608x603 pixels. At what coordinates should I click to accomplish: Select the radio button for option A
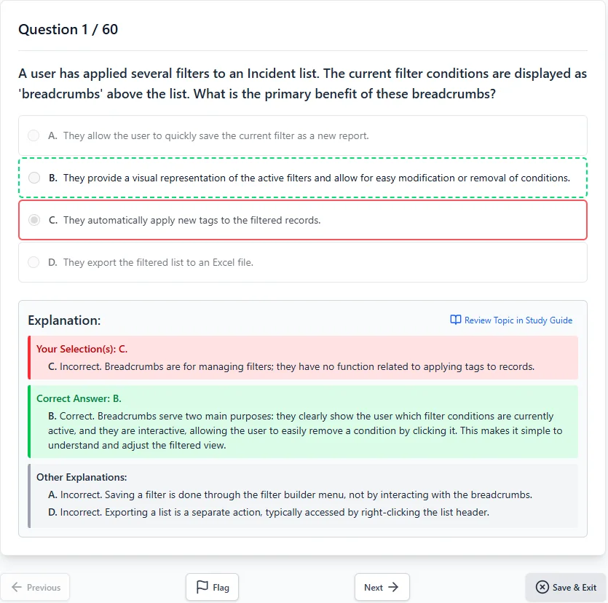33,135
